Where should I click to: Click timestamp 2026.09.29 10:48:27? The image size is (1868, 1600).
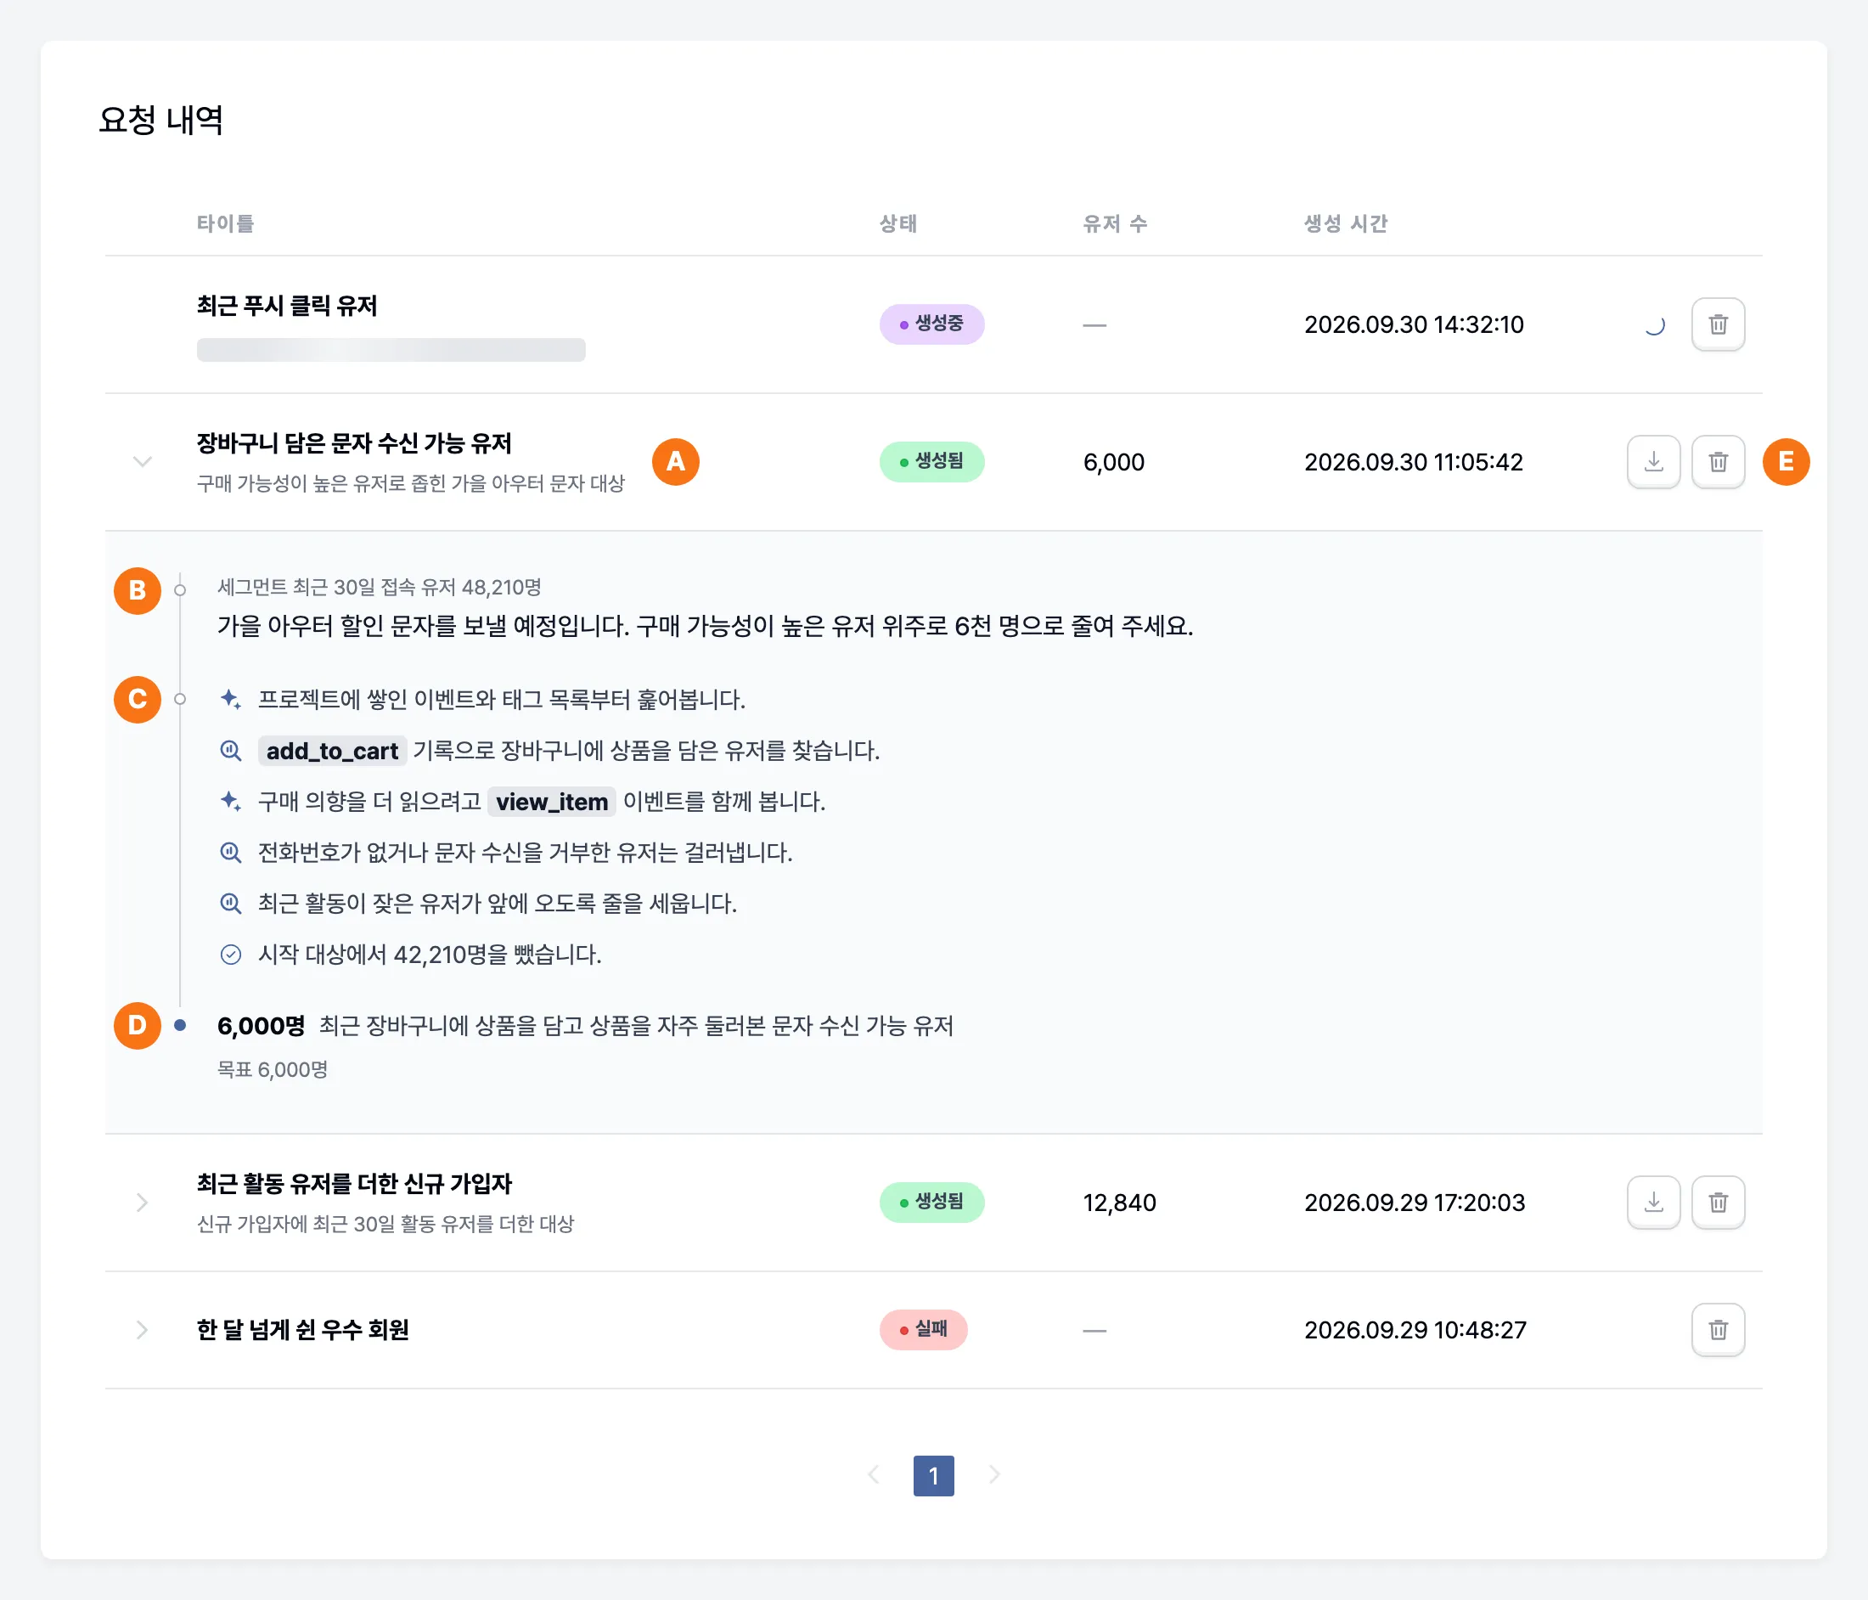click(x=1415, y=1329)
